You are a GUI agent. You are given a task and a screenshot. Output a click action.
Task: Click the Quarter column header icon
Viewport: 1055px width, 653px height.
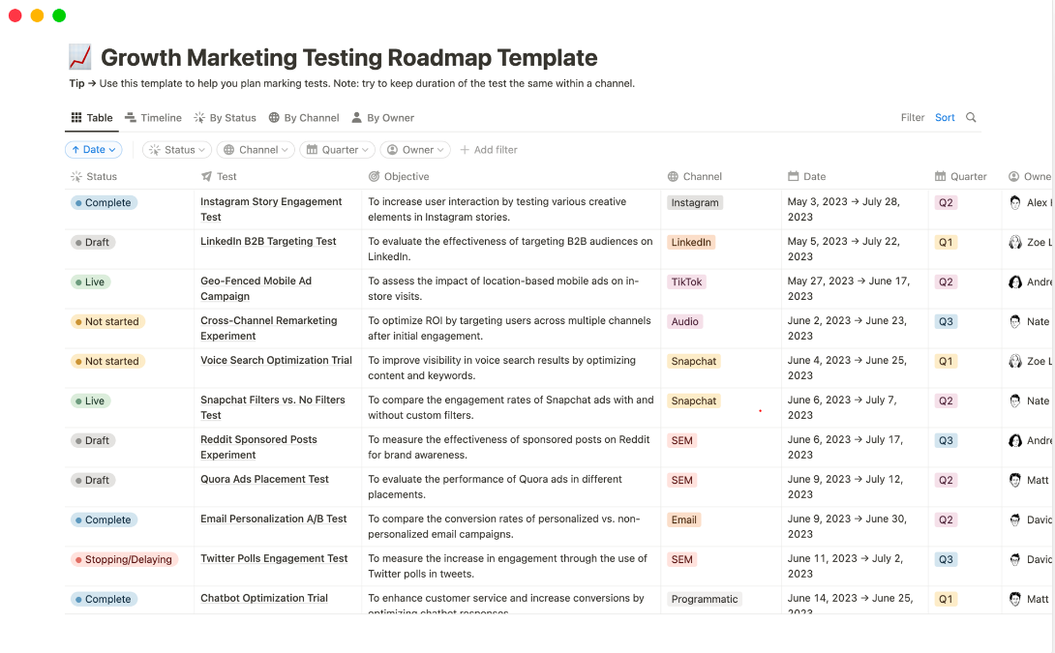point(940,177)
